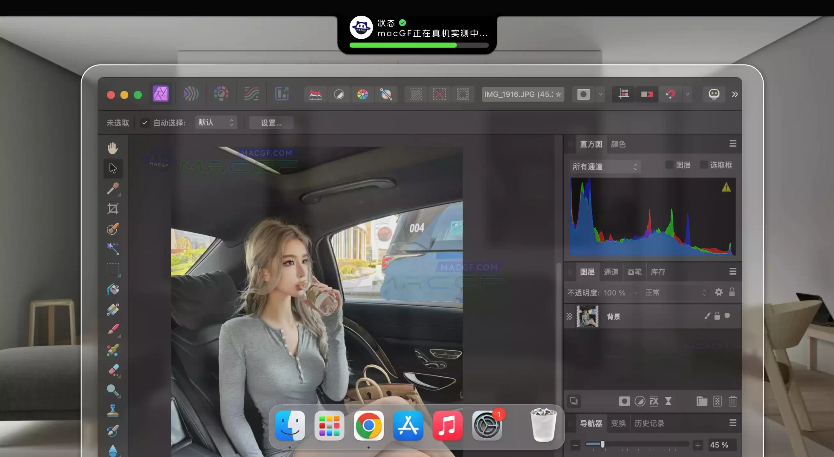Apply Auto Contrast from the toolbar
834x457 pixels.
pos(339,94)
